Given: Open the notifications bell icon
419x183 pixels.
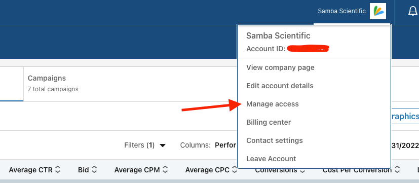Looking at the screenshot, I should click(413, 11).
